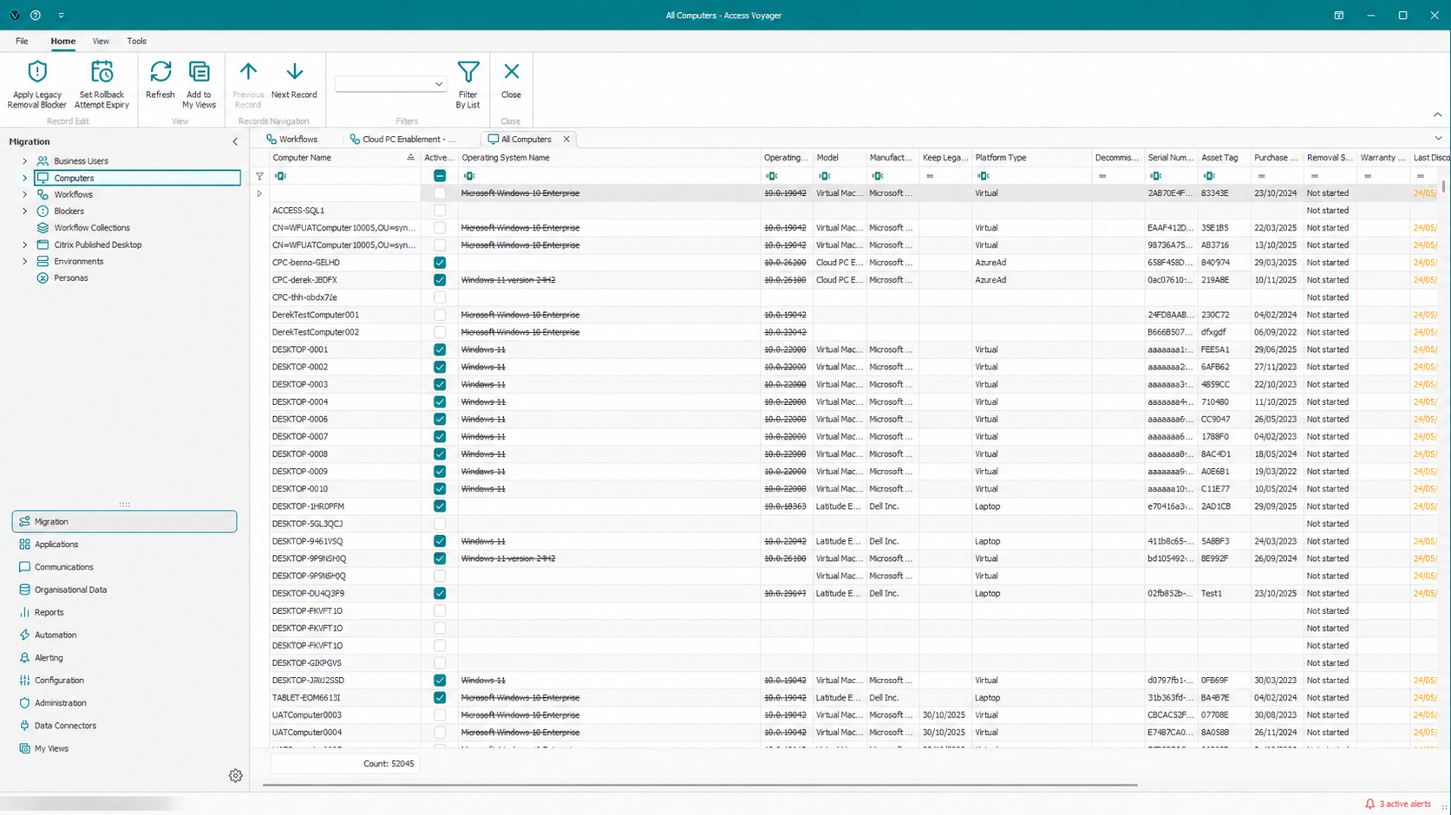Sort by Asset Tag column header
Image resolution: width=1451 pixels, height=815 pixels.
[x=1224, y=158]
